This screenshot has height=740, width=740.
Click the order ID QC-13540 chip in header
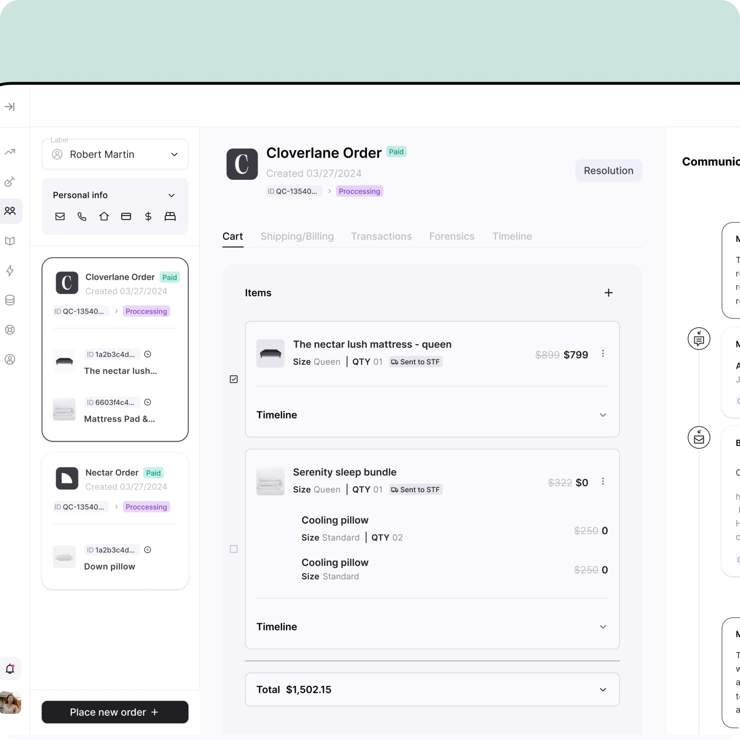point(294,191)
